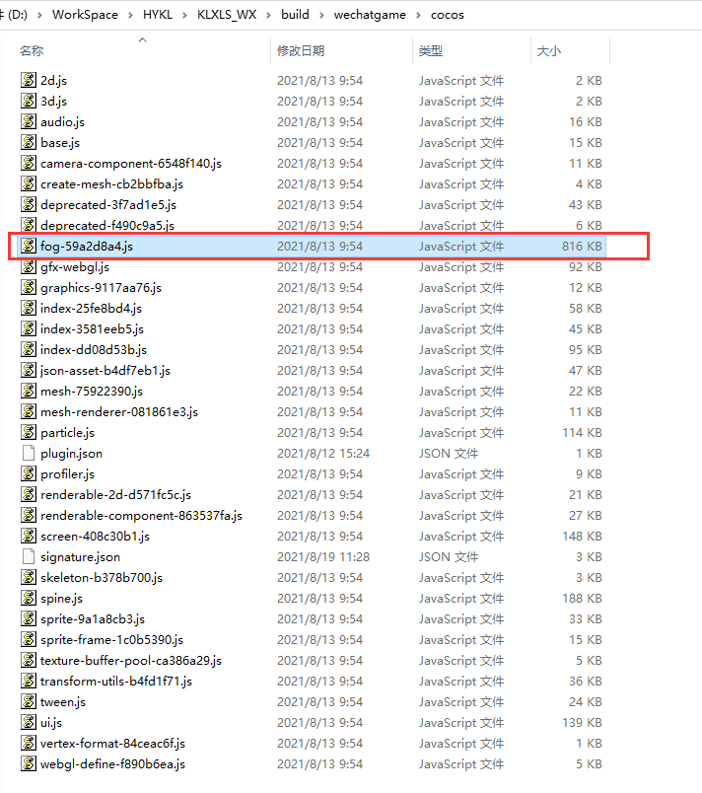Select the fog-59a2d8a4.js file icon
702x793 pixels.
(29, 246)
